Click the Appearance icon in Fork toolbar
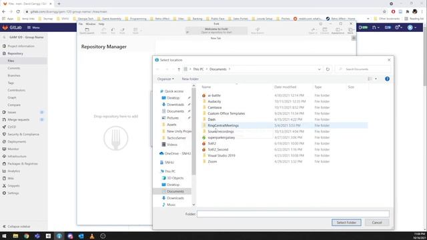This screenshot has height=240, width=427. point(338,31)
